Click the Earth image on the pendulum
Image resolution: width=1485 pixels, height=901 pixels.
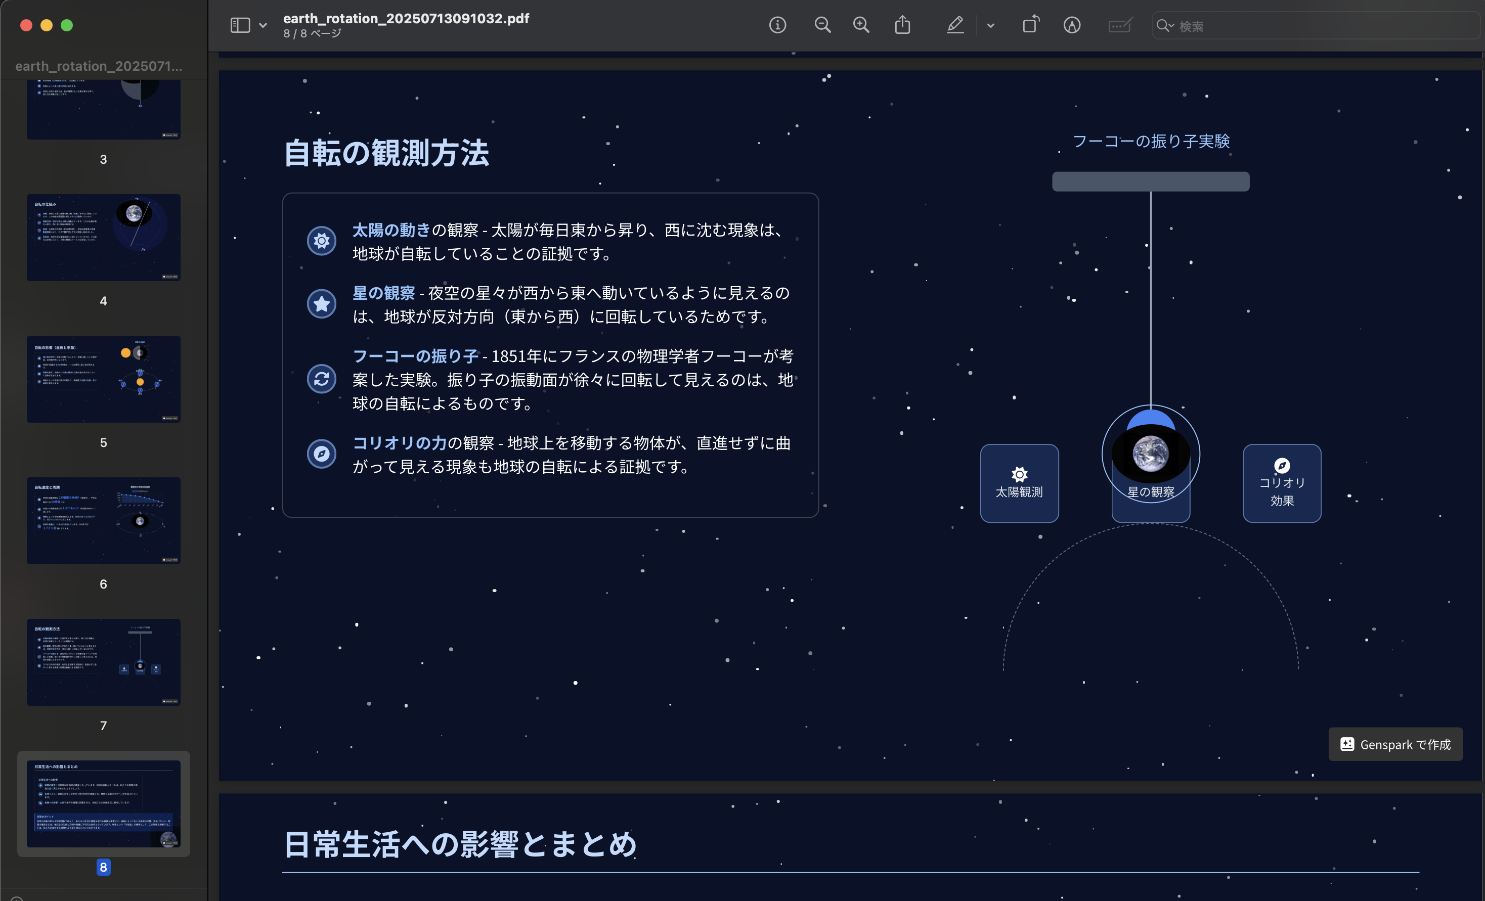tap(1151, 454)
